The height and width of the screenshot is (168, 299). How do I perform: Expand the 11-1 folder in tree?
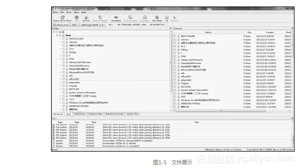pos(60,49)
